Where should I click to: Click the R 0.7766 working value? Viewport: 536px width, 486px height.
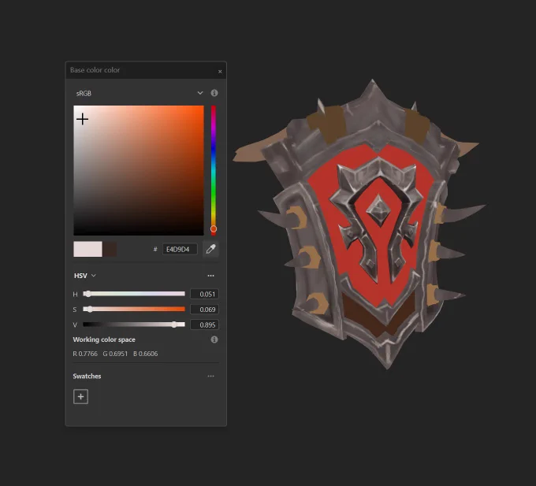[x=85, y=354]
